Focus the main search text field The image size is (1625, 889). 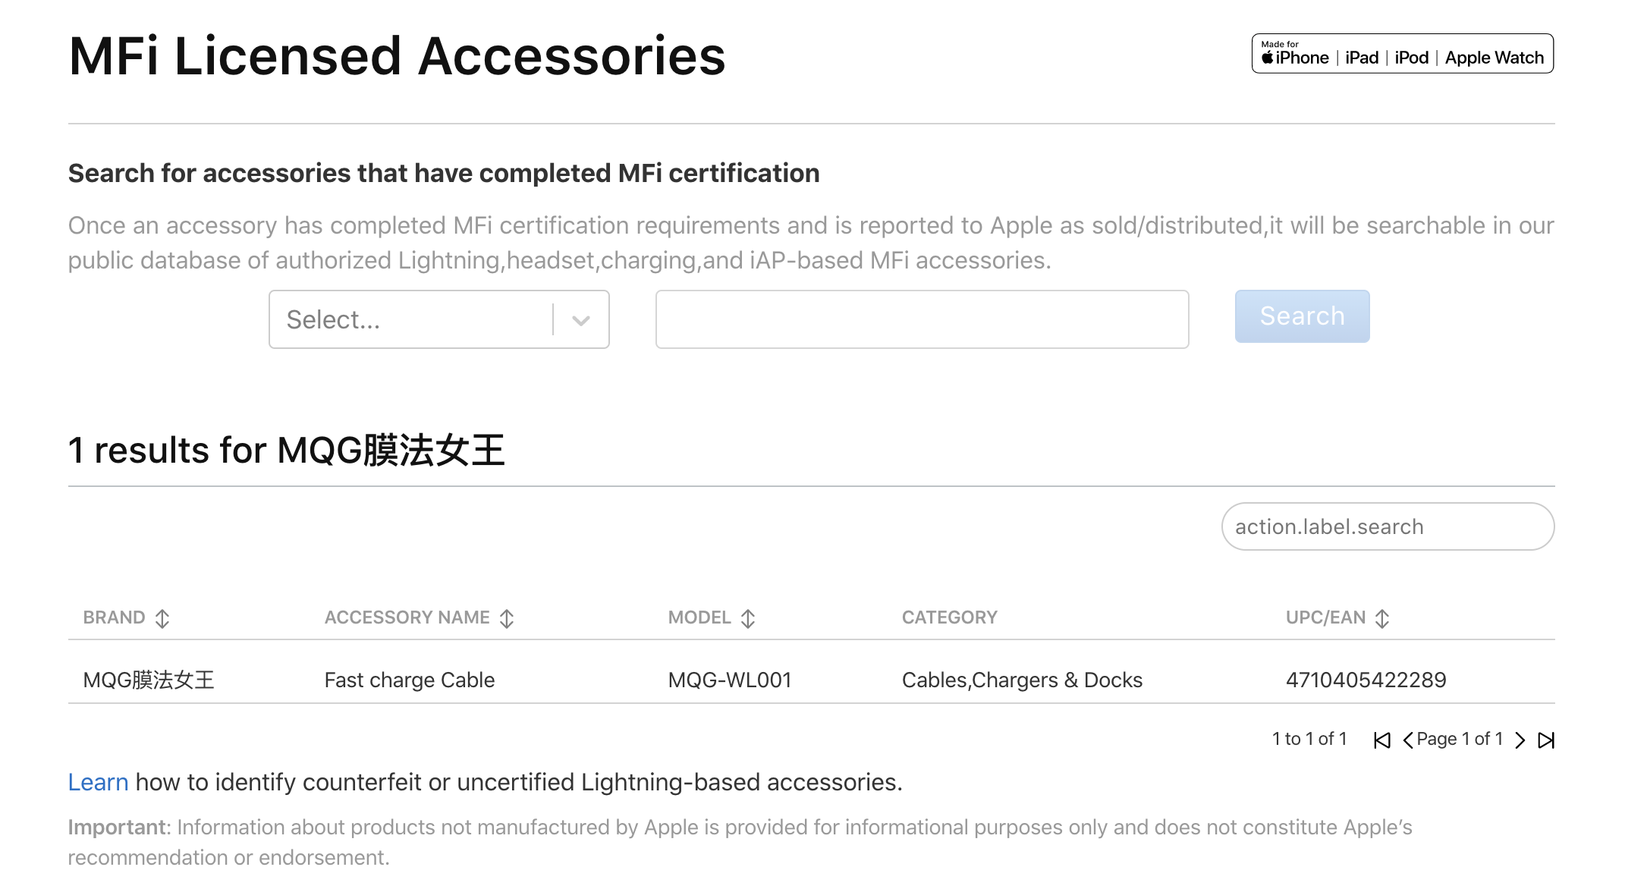(922, 319)
